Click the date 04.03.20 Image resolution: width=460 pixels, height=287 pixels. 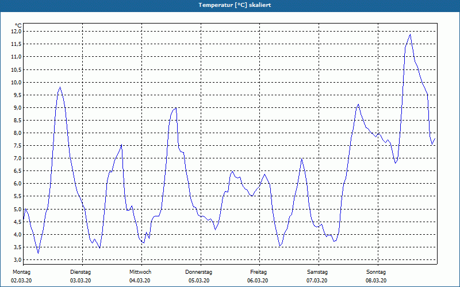(140, 281)
